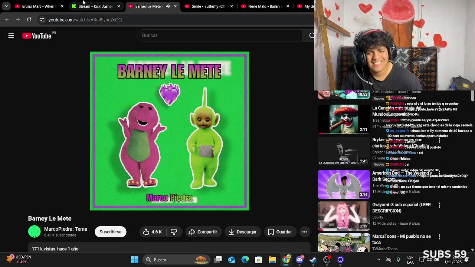Go to the YouTube home logo
This screenshot has height=267, width=475.
point(37,36)
